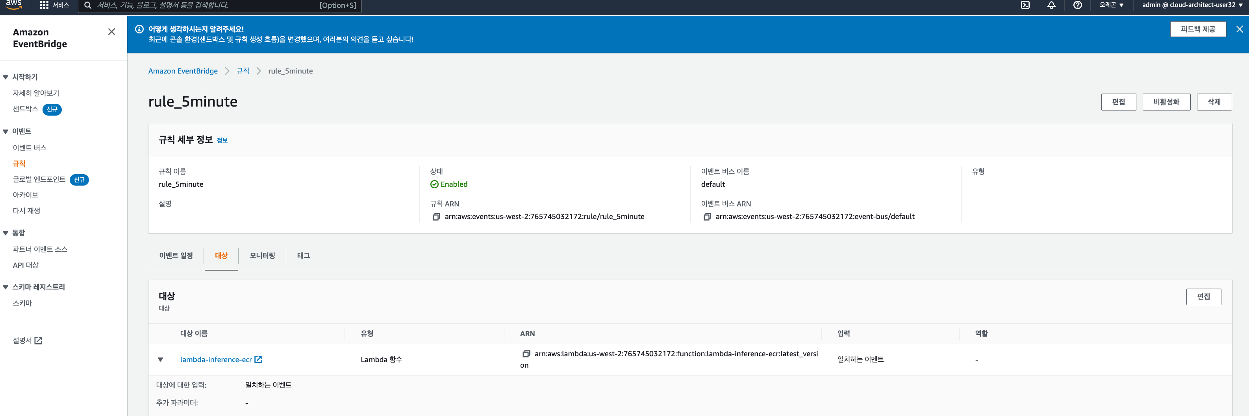Go to 규칙 breadcrumb link

[x=243, y=71]
